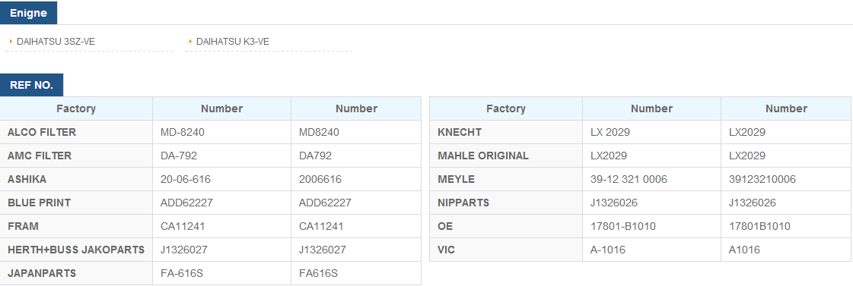Click OE number 17801-B1010

623,226
